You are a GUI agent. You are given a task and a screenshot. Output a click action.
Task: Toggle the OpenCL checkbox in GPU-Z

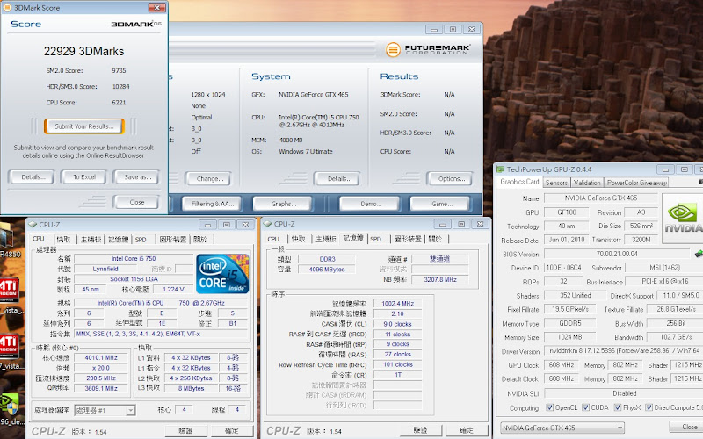(549, 407)
